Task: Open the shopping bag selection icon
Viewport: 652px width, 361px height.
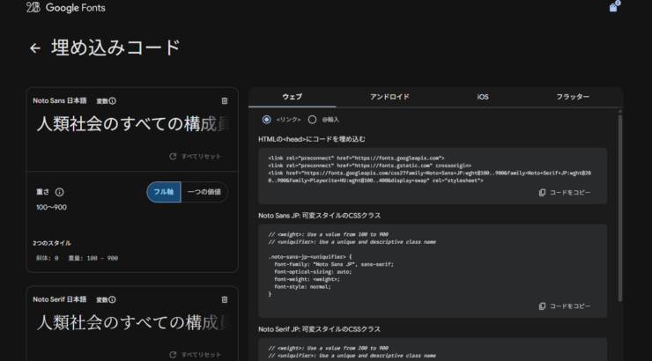Action: pos(614,7)
